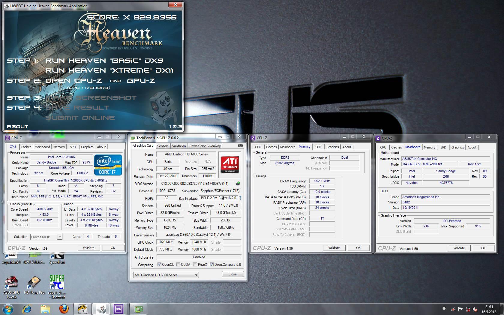This screenshot has width=504, height=315.
Task: Click the Multiplier x 53.0 value
Action: tap(44, 215)
